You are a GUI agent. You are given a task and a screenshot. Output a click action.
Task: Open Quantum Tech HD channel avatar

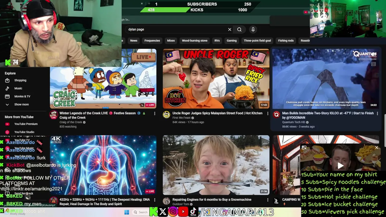click(276, 115)
